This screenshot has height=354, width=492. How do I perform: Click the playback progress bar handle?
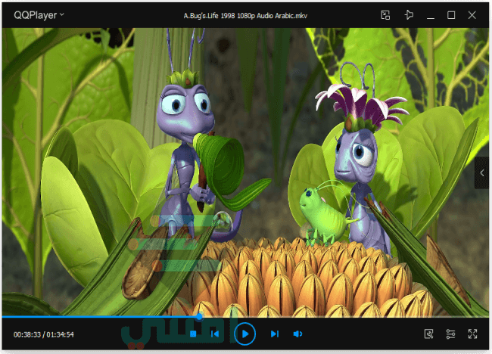click(x=199, y=317)
